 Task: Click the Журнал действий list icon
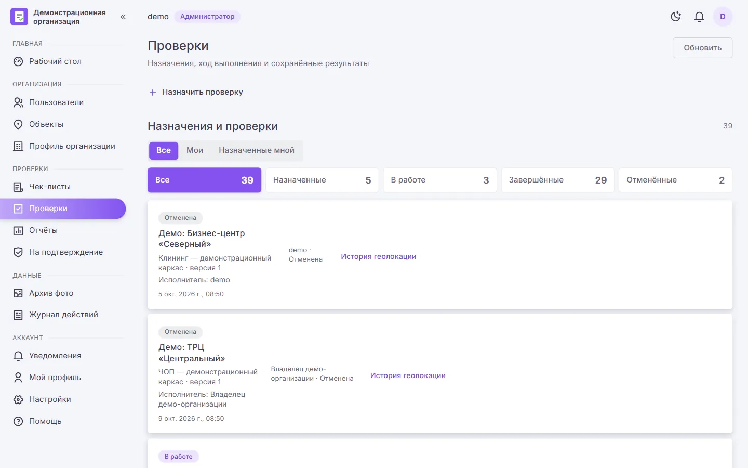click(x=18, y=315)
